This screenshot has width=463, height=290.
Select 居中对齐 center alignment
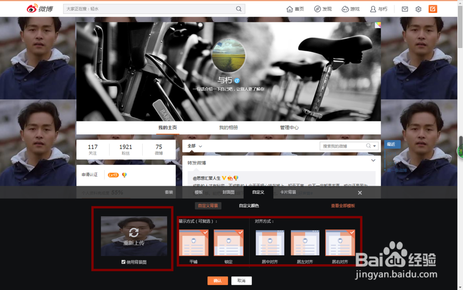pos(270,242)
